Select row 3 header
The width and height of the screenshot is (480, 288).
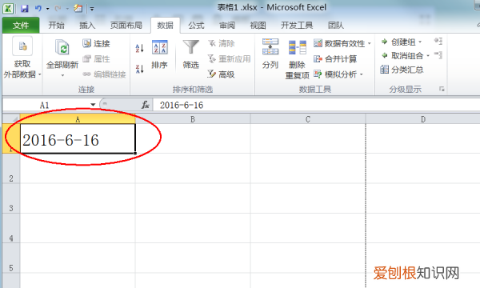pos(11,198)
